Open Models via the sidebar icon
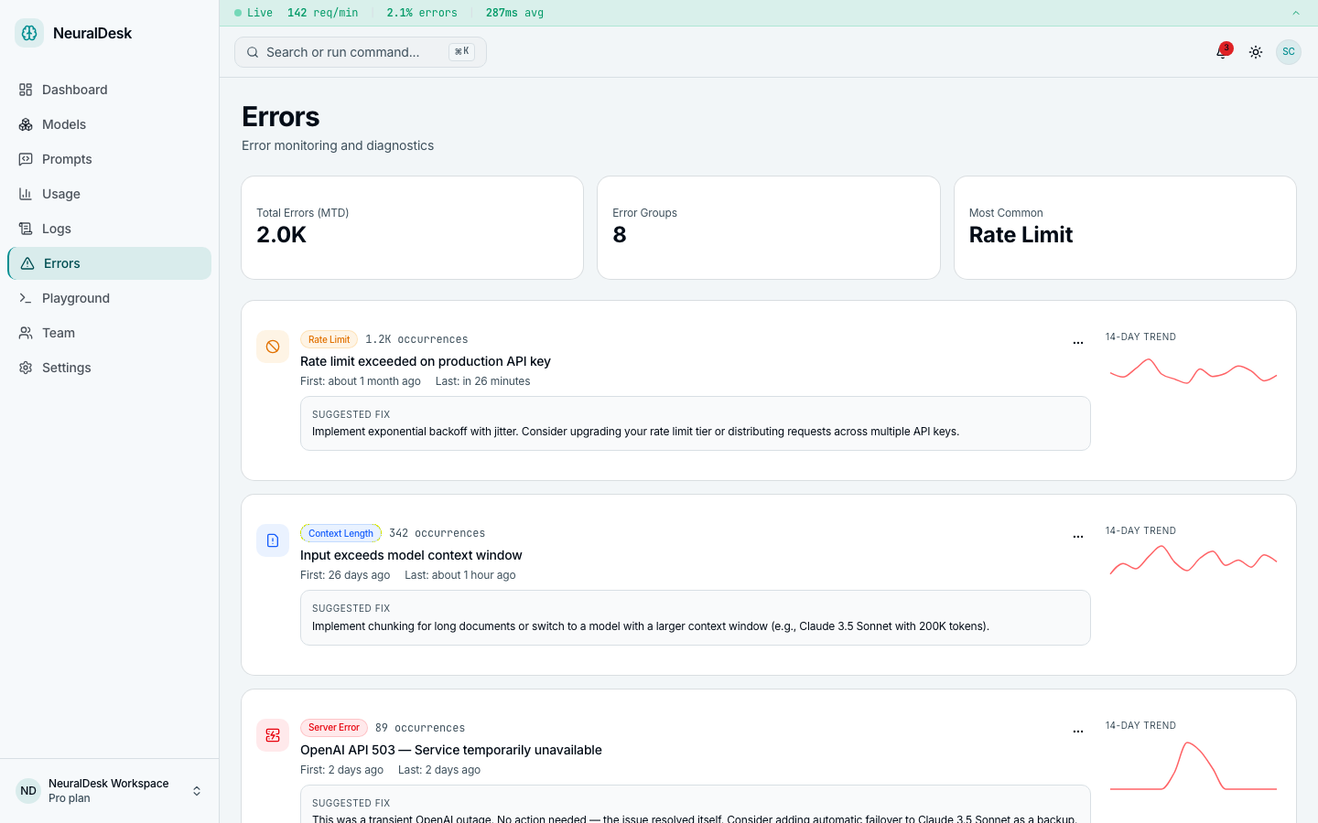Image resolution: width=1318 pixels, height=823 pixels. pos(27,124)
